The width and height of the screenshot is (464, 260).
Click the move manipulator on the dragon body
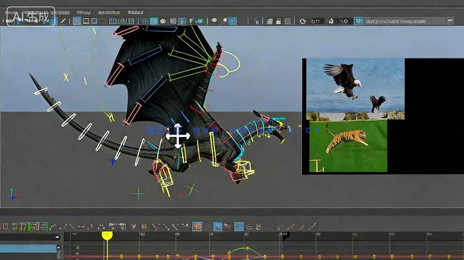pos(178,136)
